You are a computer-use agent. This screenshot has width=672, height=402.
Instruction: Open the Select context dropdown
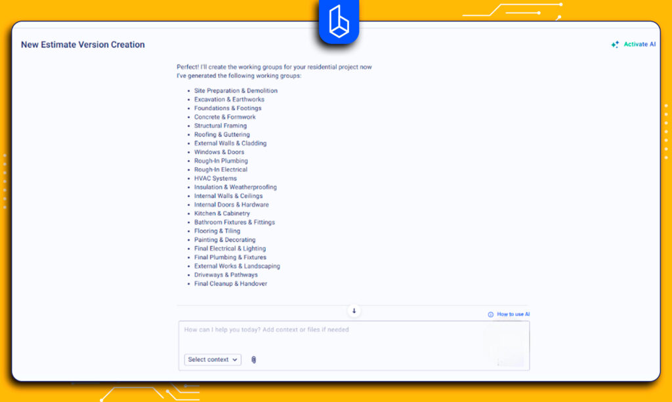(x=213, y=359)
